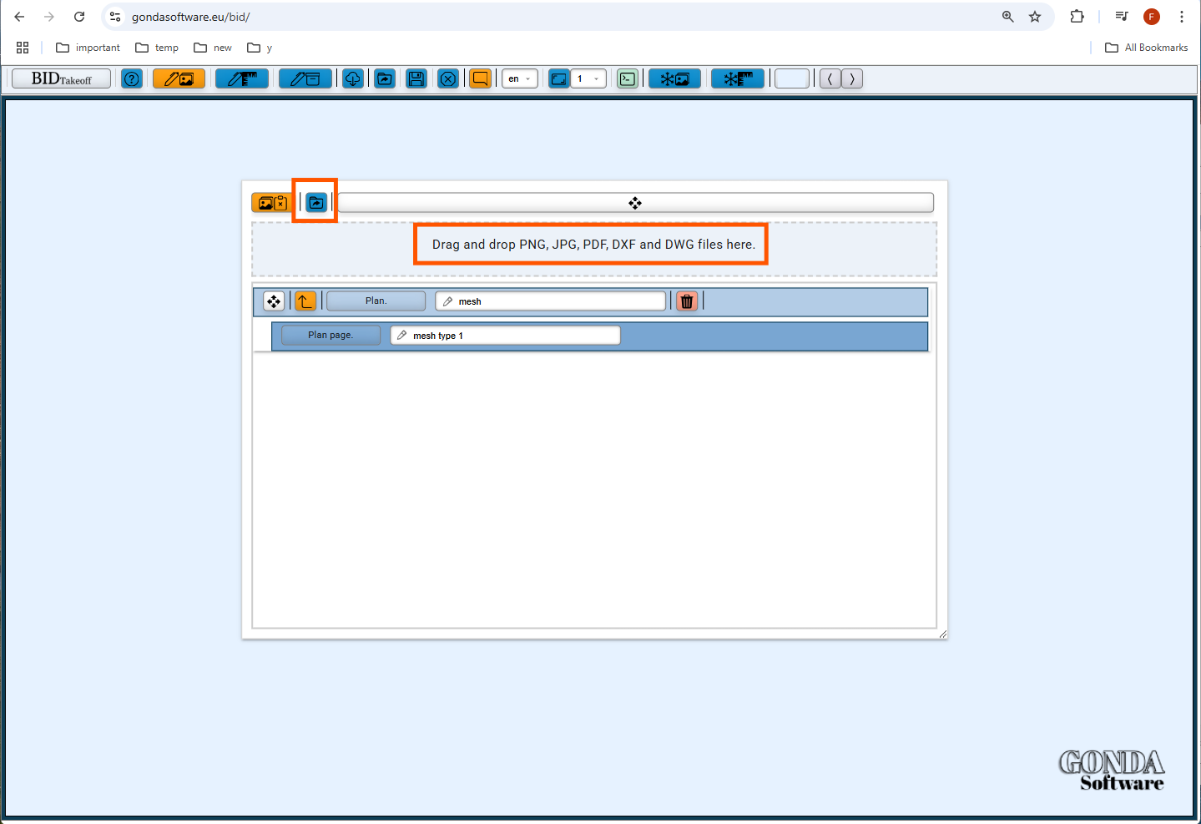Click the 'mesh type 1' input field
Viewport: 1201px width, 824px height.
[506, 335]
